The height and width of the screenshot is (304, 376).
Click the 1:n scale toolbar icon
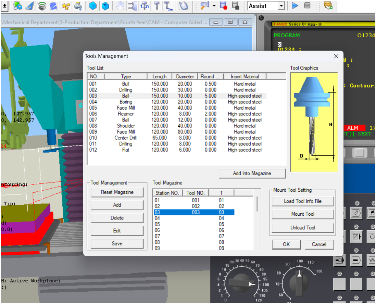(145, 6)
